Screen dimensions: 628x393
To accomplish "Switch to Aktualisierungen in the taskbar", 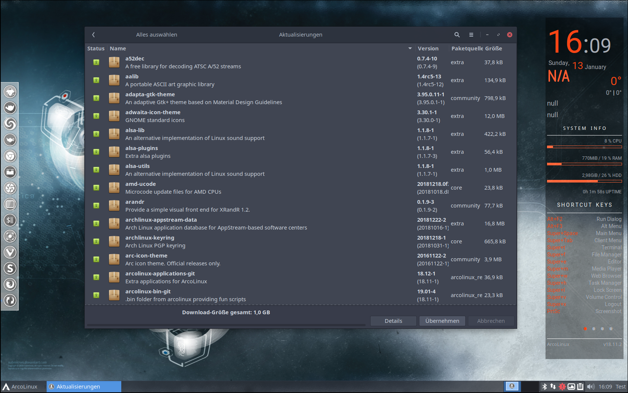I will (84, 387).
